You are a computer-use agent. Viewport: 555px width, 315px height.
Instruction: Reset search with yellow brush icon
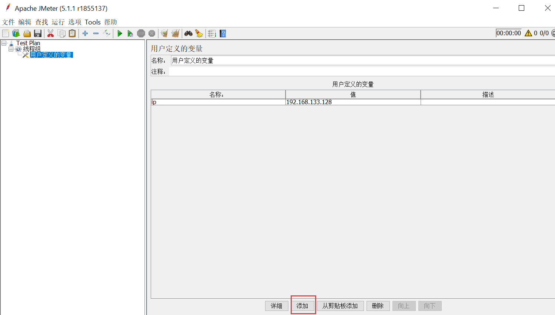point(199,33)
